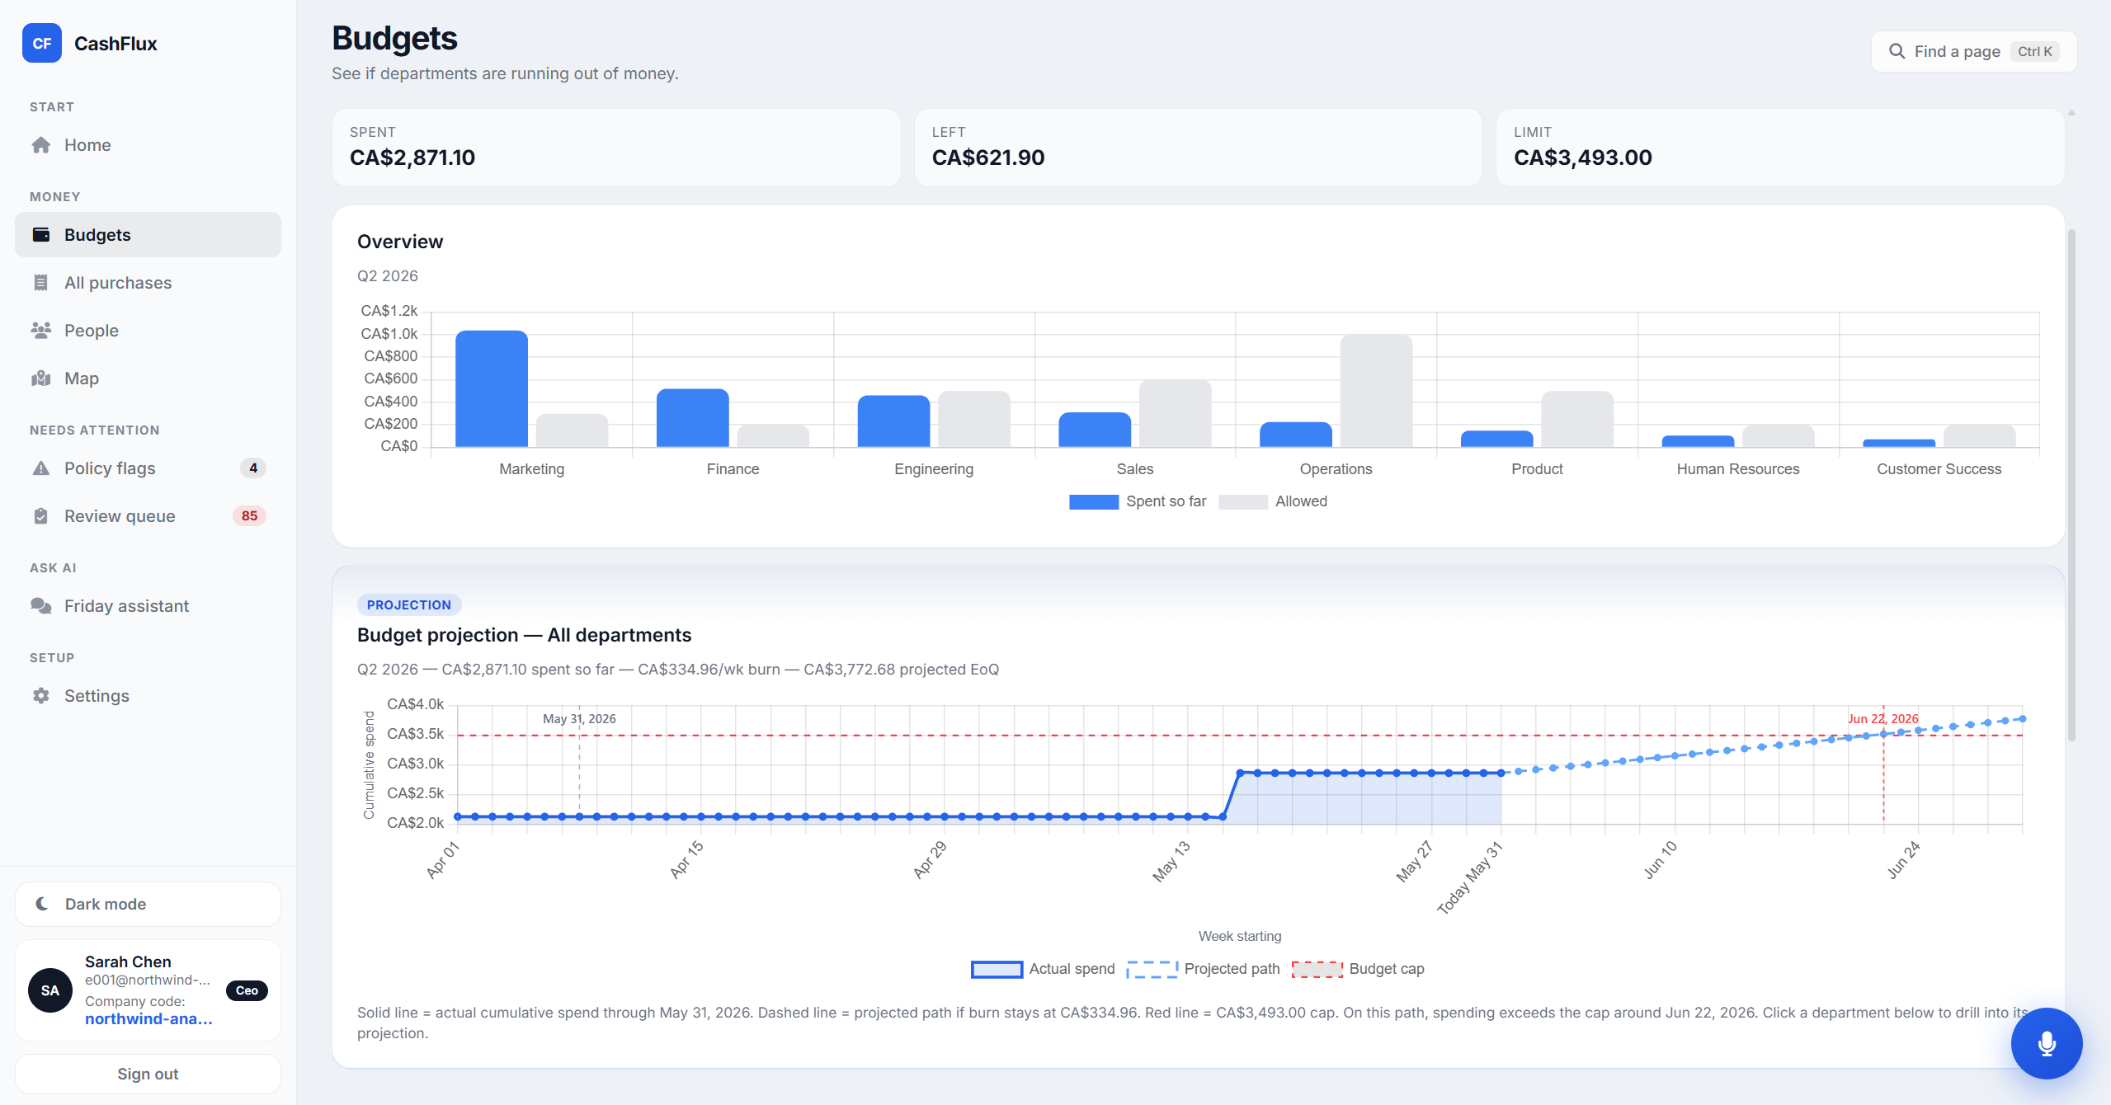2111x1105 pixels.
Task: Click the Sign out button
Action: [x=148, y=1074]
